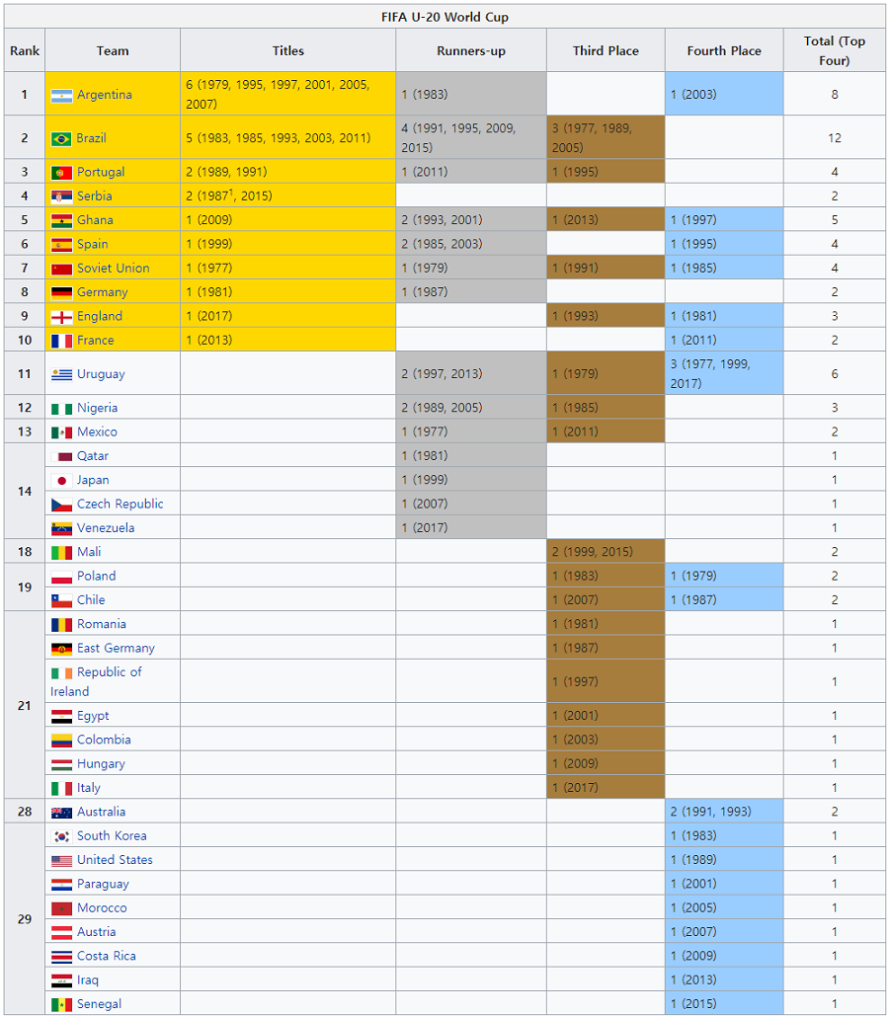Click Argentina's titles cell with 6 wins
Screen dimensions: 889x1017
point(288,94)
